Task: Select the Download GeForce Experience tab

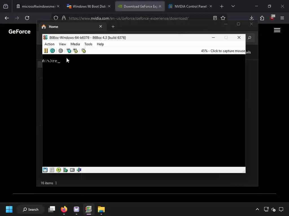Action: click(140, 6)
